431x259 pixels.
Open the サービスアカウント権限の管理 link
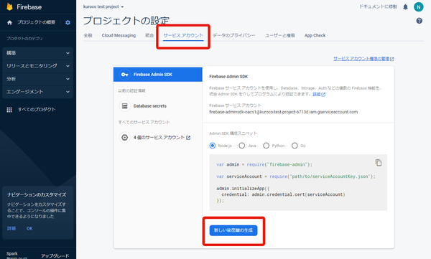point(363,59)
